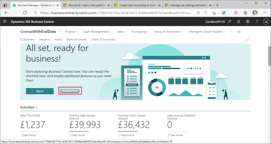Open the Bank Accounts link
Screen dimensions: 271x144
click(76, 39)
